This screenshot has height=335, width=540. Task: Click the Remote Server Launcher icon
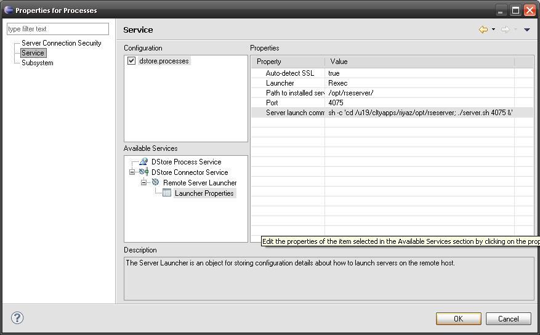pos(155,183)
